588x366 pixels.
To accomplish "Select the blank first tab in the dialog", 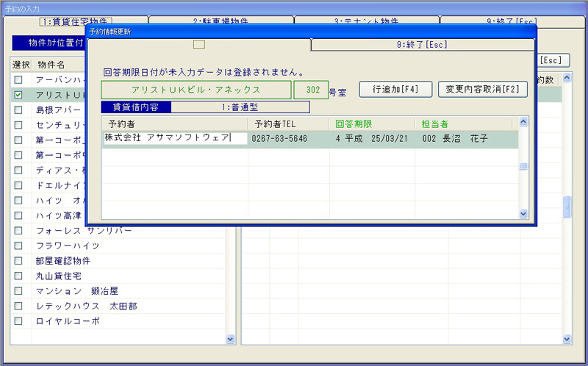I will coord(198,45).
